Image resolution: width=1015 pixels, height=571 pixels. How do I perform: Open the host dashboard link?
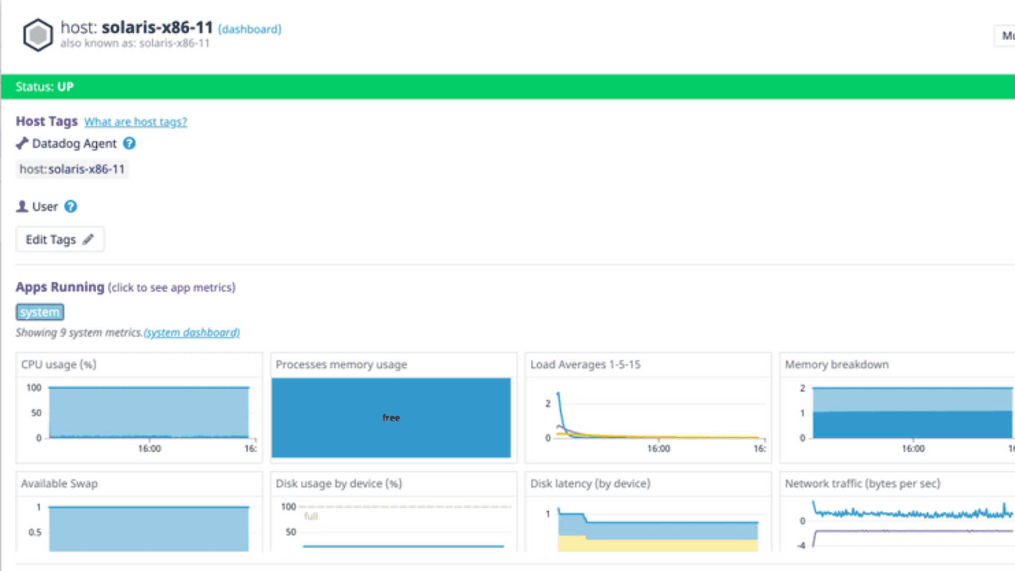click(x=250, y=29)
